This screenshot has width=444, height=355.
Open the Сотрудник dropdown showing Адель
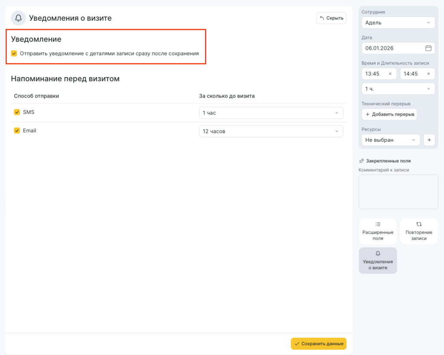pos(398,23)
